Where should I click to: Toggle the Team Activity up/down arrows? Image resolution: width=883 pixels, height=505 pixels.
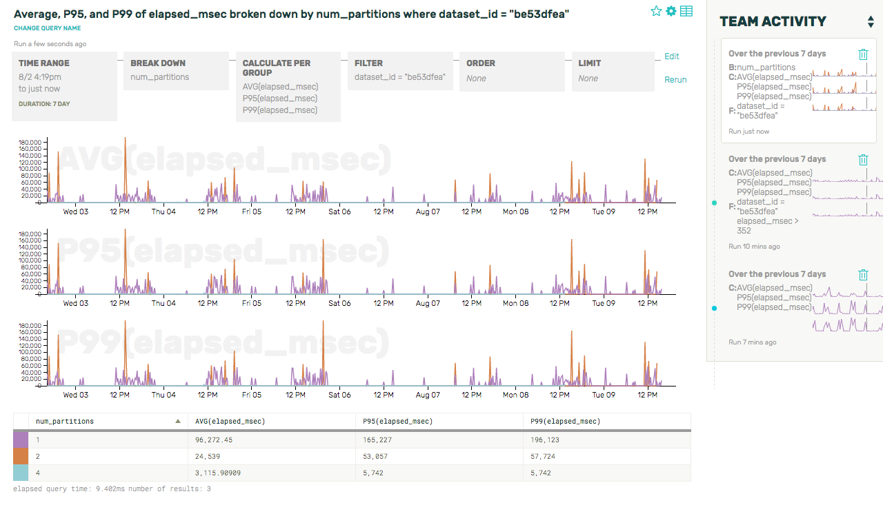(871, 22)
